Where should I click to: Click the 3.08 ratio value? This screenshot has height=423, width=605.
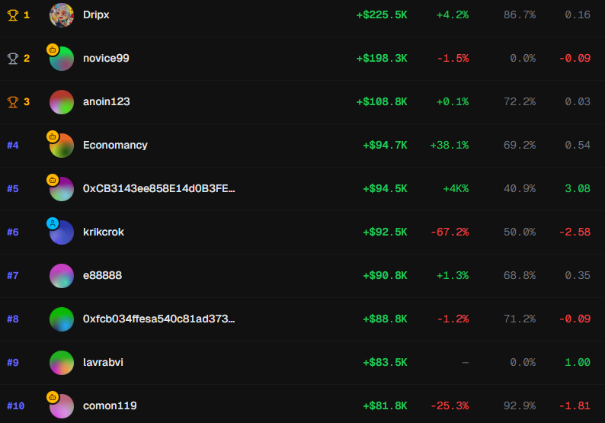pyautogui.click(x=578, y=189)
